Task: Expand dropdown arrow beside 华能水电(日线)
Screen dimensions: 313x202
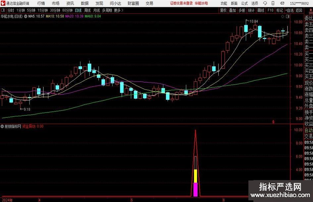Action: tap(26, 16)
